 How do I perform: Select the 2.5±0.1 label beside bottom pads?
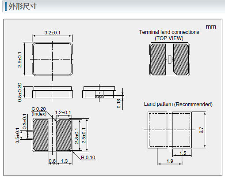(84, 136)
